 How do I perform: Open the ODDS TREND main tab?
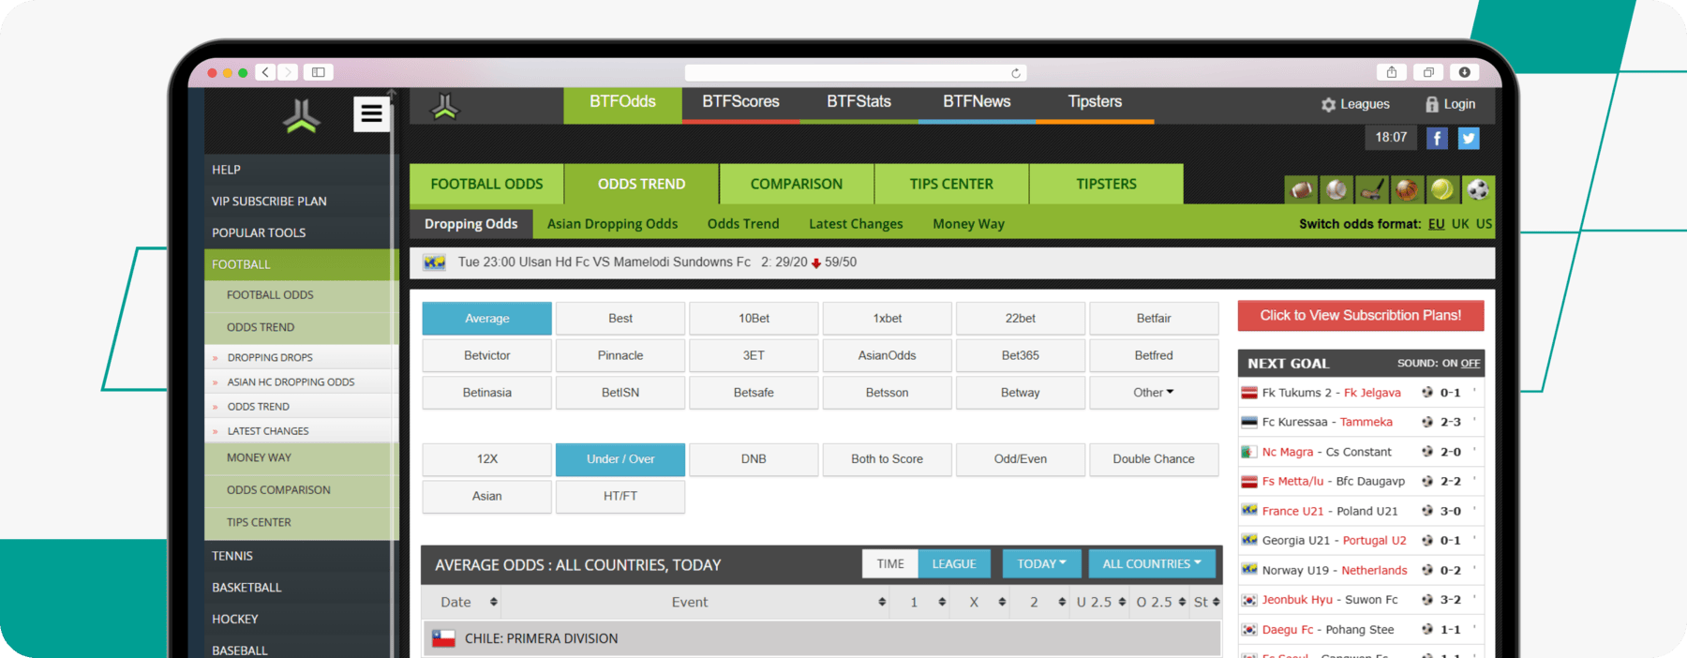(642, 184)
